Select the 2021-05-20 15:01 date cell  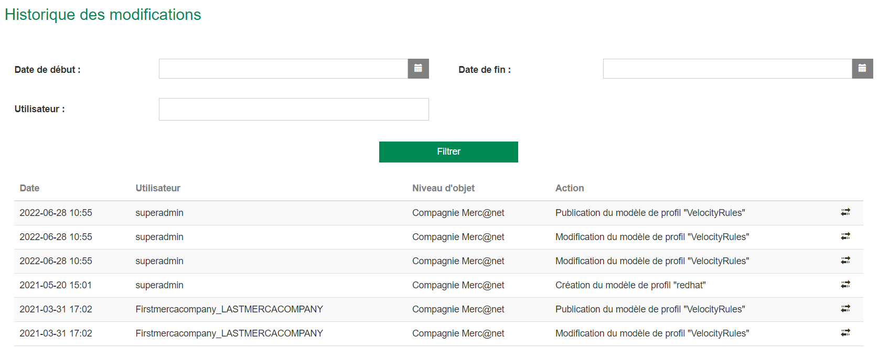[56, 285]
